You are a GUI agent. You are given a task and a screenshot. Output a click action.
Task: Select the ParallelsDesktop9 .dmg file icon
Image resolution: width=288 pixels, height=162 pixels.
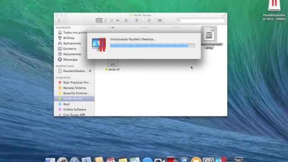209,34
